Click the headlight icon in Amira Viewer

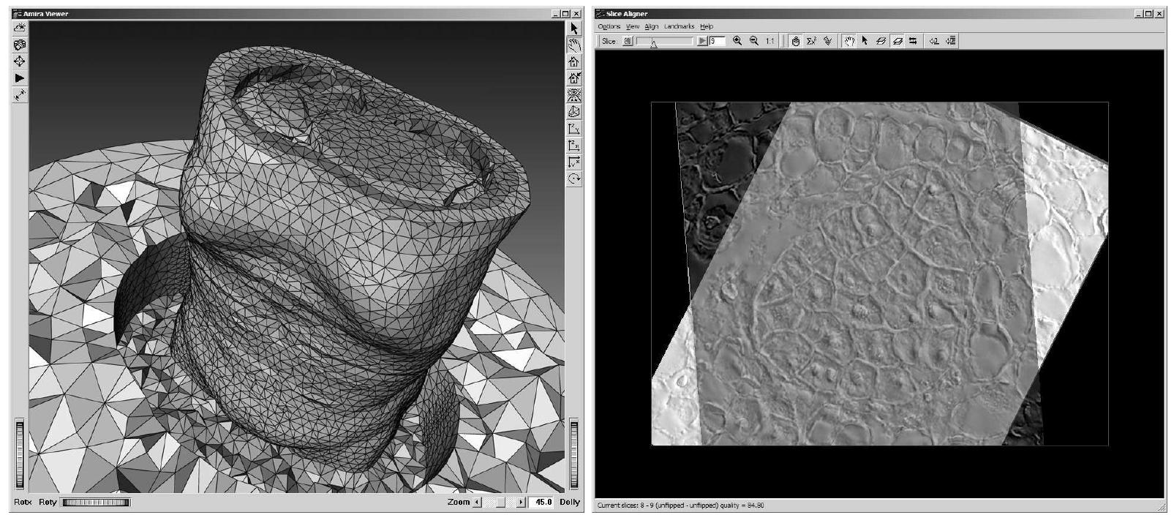coord(20,28)
